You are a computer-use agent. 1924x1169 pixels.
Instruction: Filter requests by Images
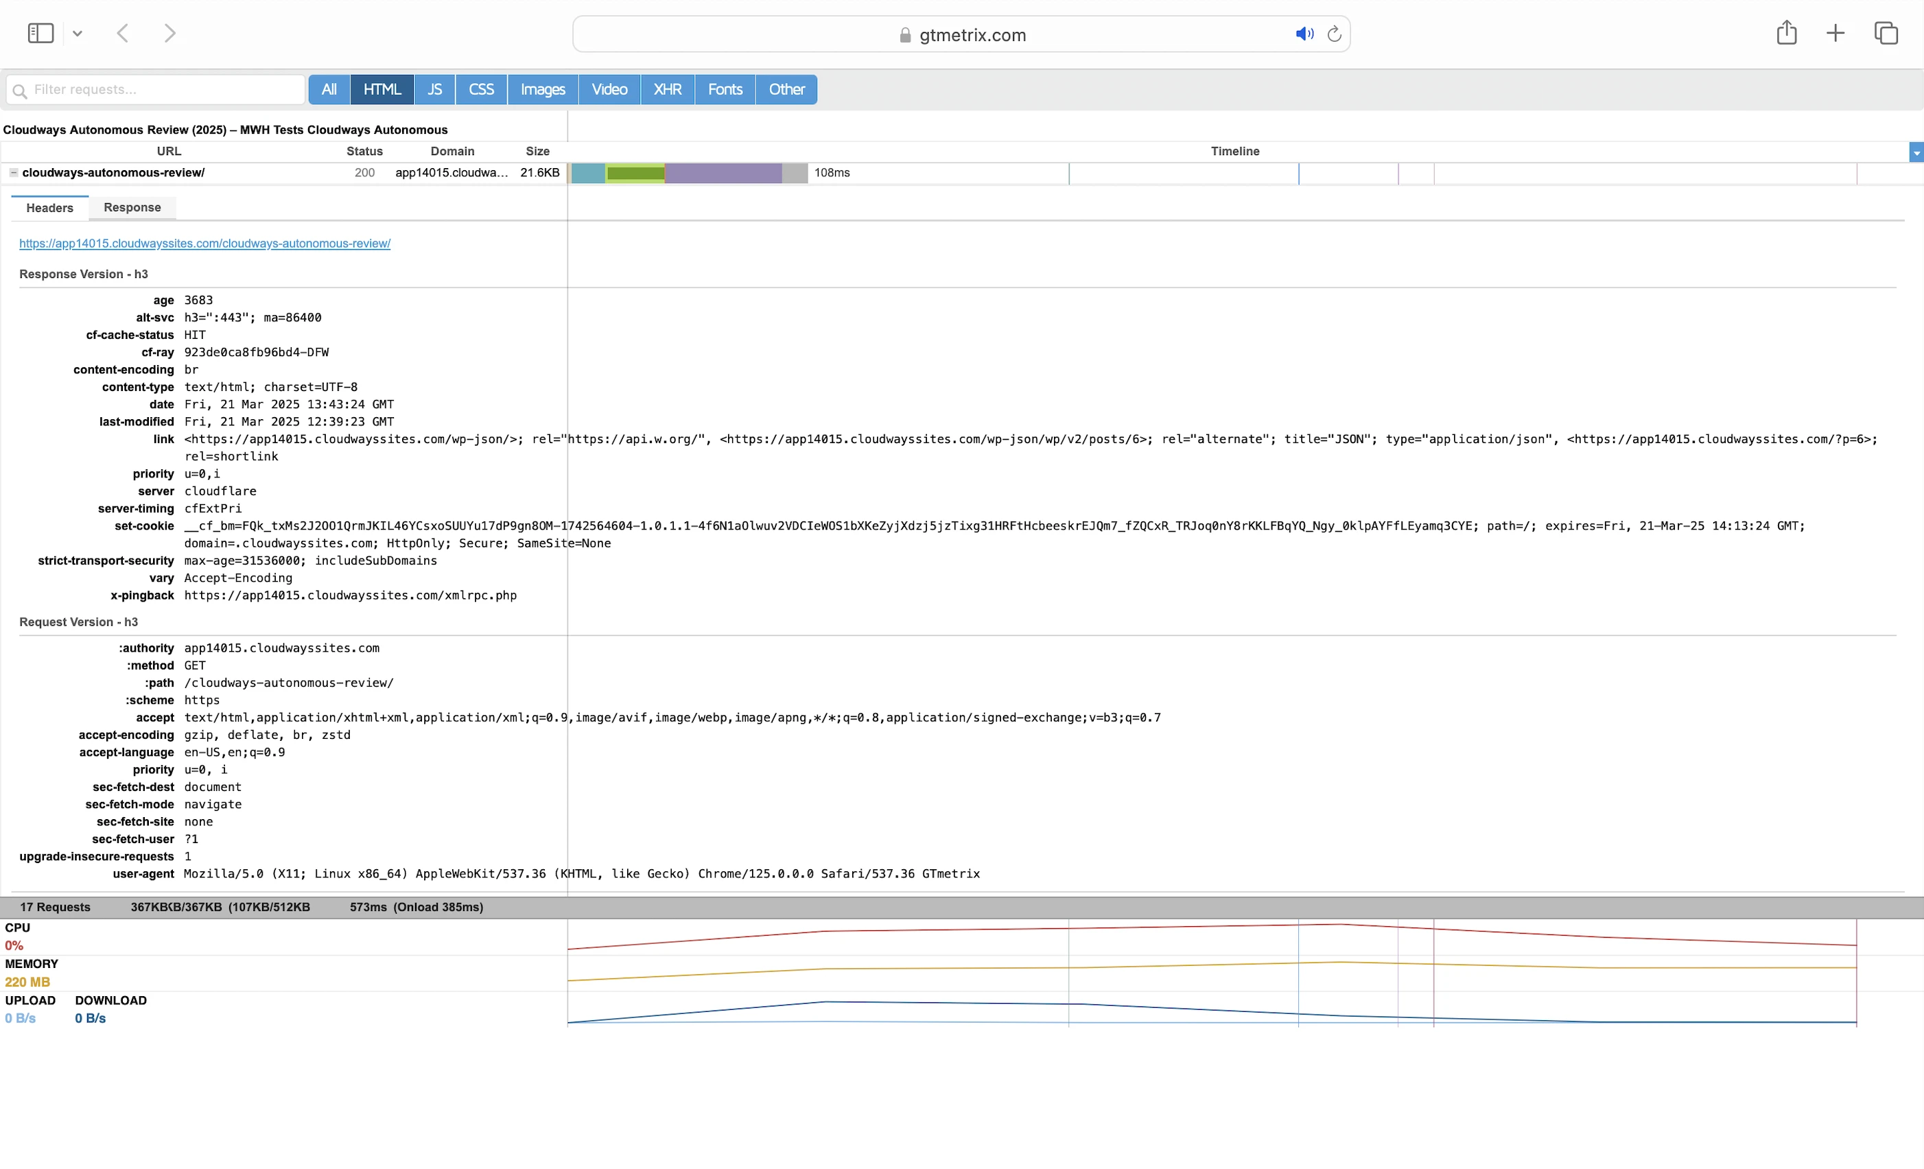pos(543,90)
